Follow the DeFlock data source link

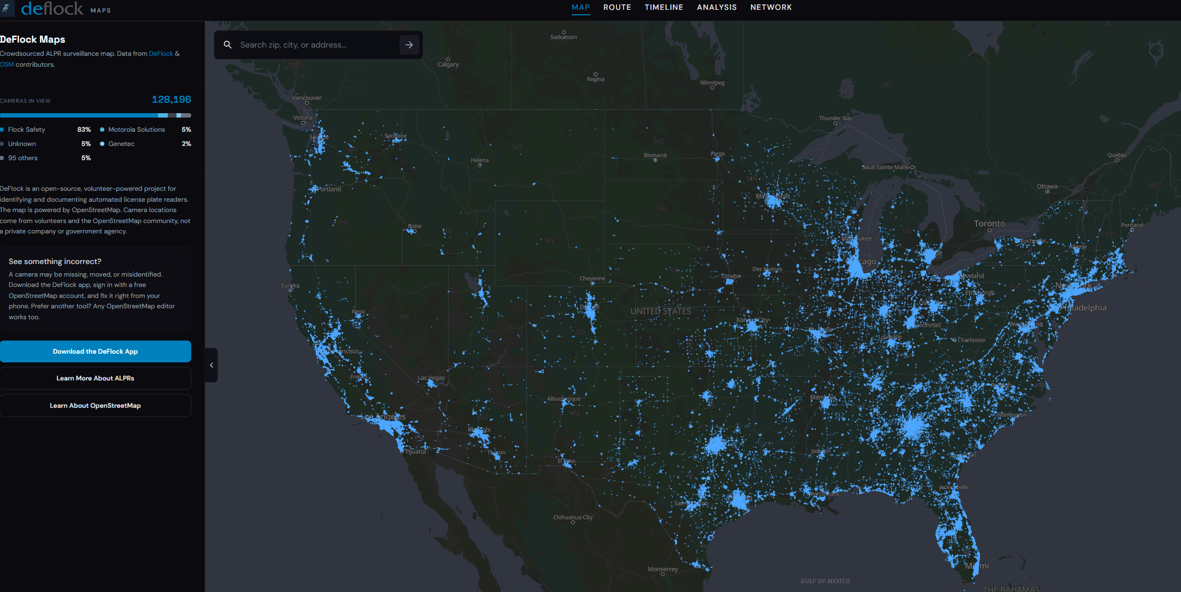[x=161, y=54]
